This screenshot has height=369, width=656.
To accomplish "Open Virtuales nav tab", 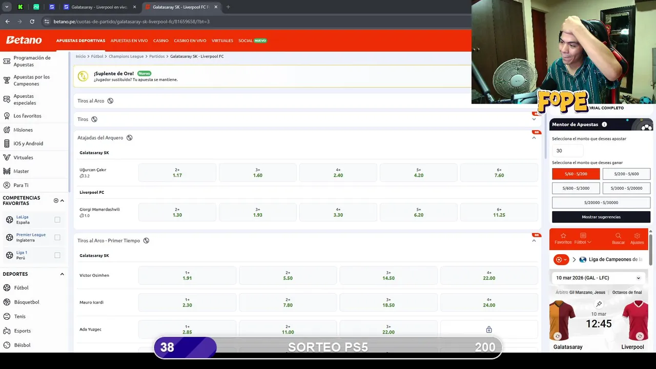I will (x=222, y=40).
